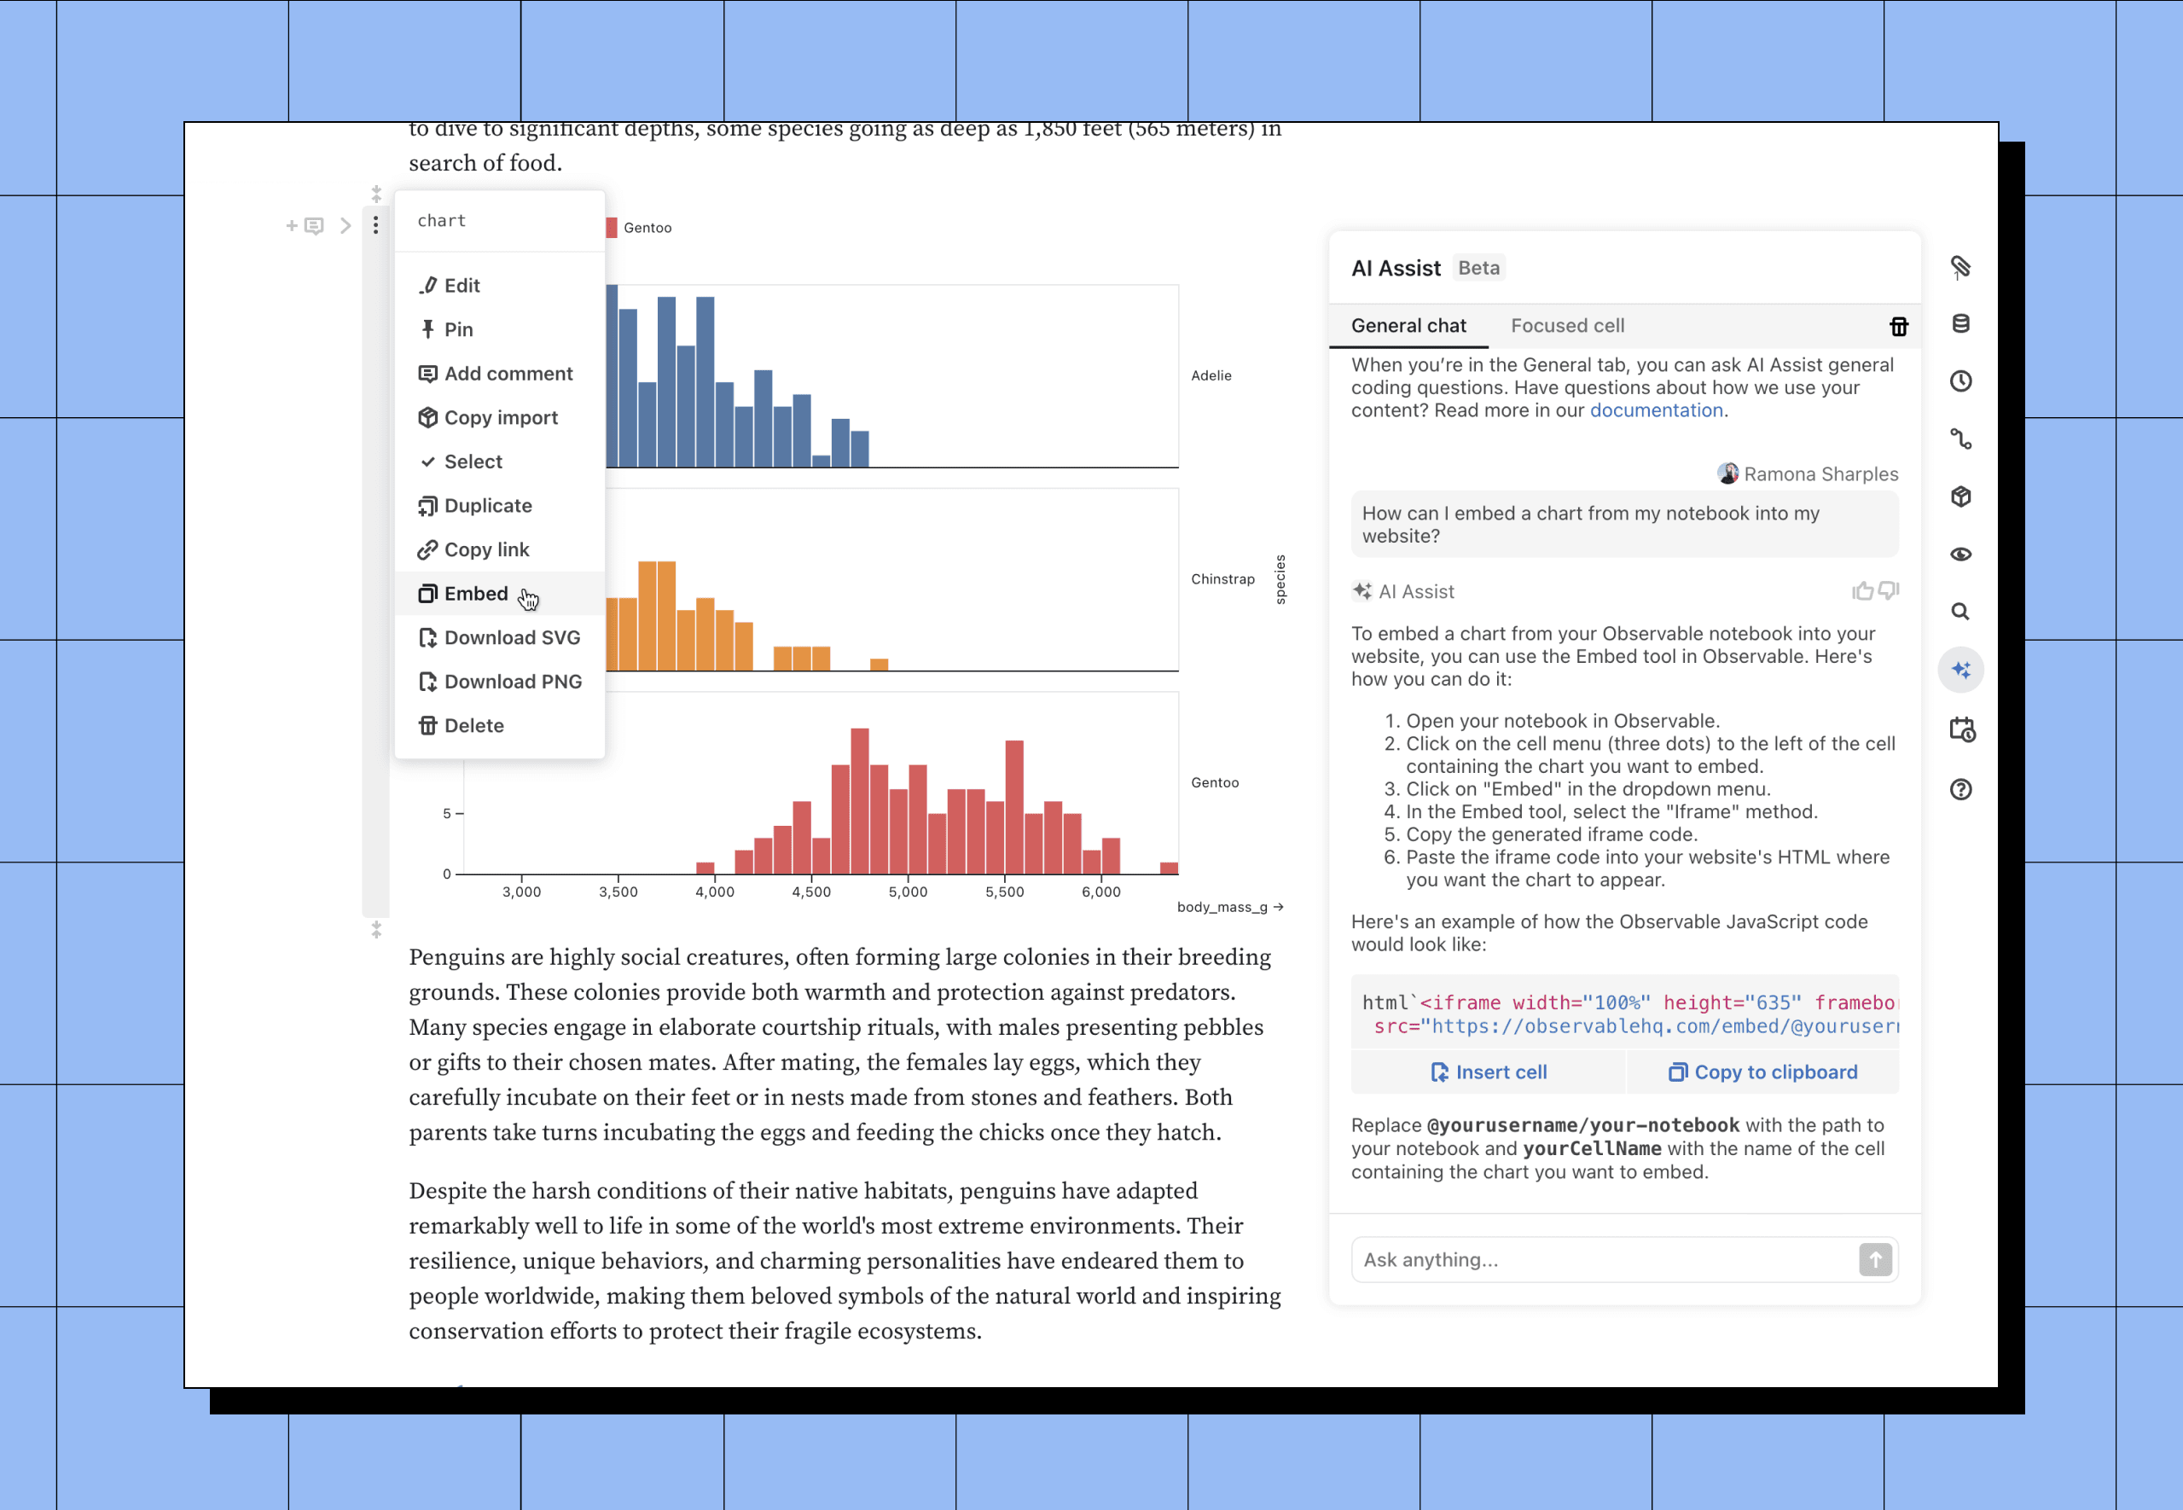Clear the chat with the trash icon
Screen dimensions: 2183x1510
pos(1899,326)
